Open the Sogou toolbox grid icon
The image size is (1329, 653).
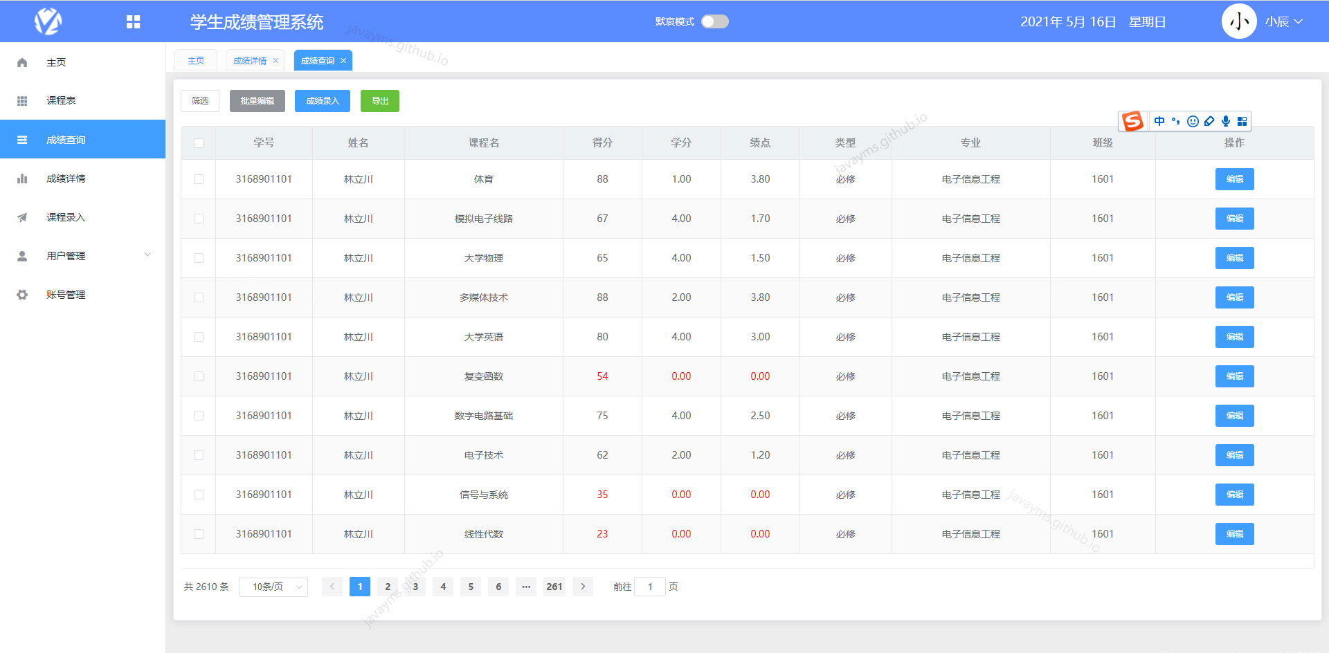click(x=1243, y=121)
